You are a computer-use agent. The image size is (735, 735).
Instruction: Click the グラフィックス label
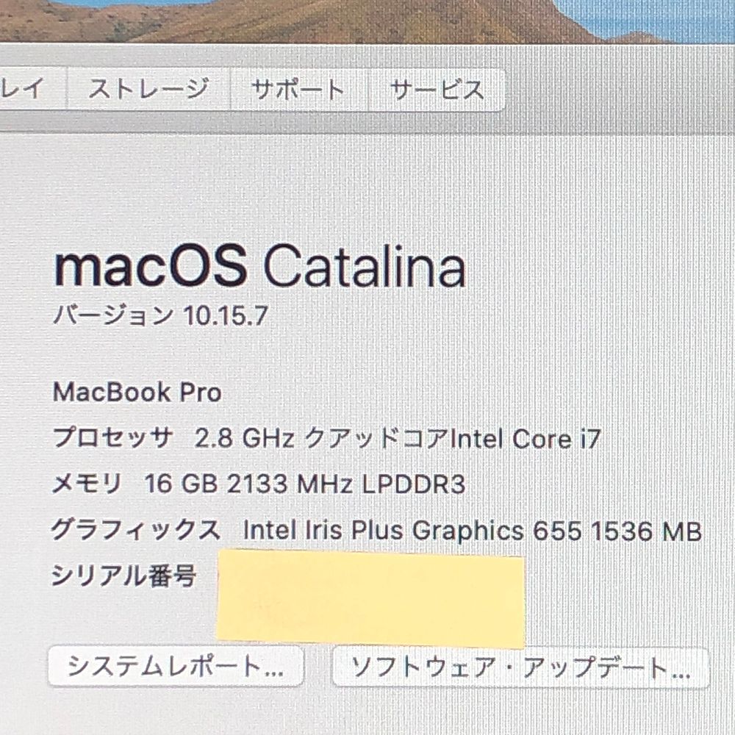tap(135, 529)
